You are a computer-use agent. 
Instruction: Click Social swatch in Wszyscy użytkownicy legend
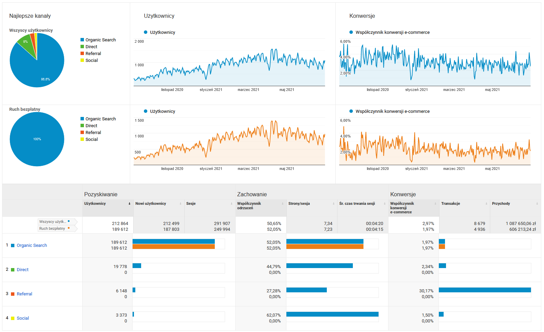[x=82, y=61]
